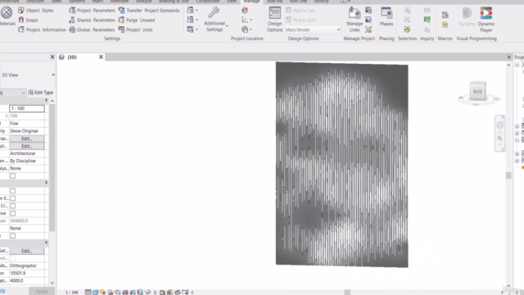Viewport: 524px width, 295px height.
Task: Open Global Parameters
Action: pos(92,29)
